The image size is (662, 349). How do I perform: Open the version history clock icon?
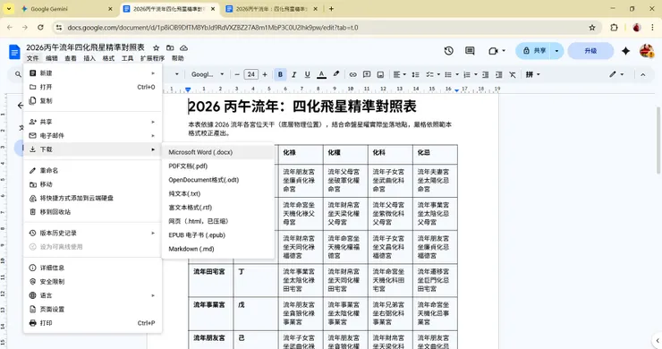449,51
